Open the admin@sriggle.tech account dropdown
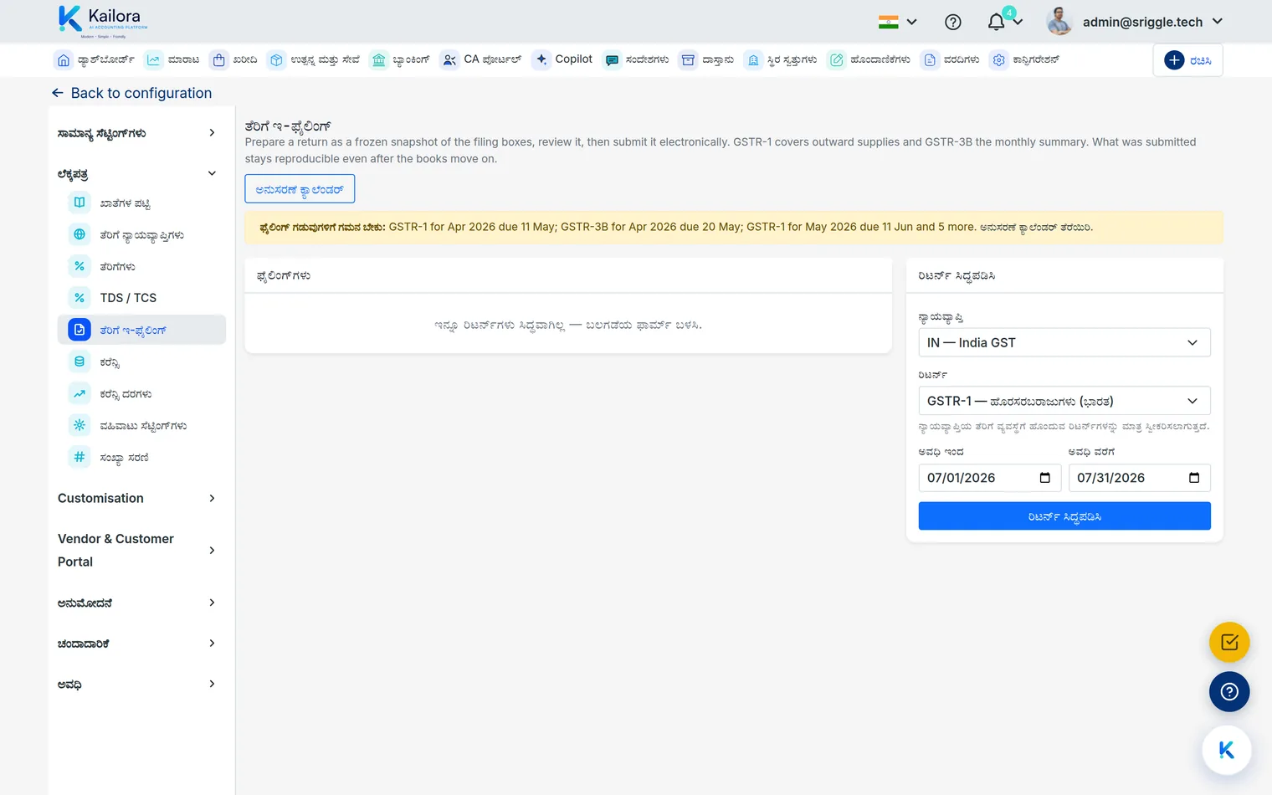Image resolution: width=1272 pixels, height=795 pixels. (1135, 22)
